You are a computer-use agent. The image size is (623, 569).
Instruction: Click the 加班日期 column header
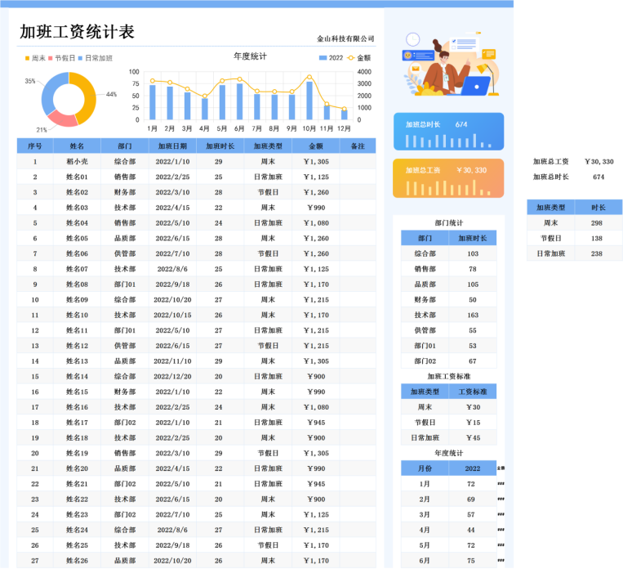pyautogui.click(x=172, y=146)
